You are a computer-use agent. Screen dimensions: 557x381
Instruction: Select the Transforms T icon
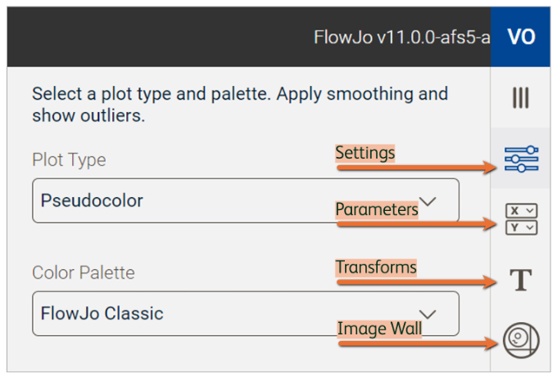(x=521, y=280)
